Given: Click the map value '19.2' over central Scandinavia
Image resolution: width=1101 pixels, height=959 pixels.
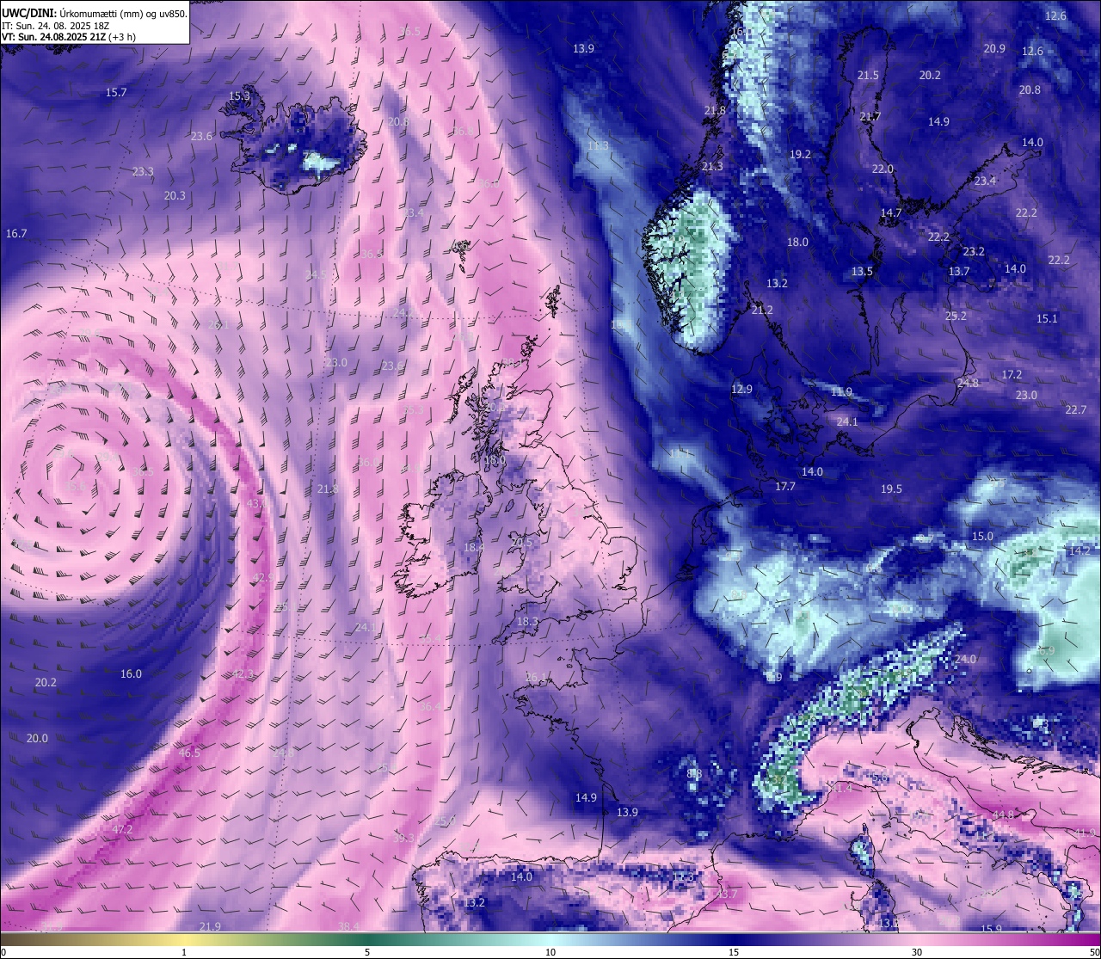Looking at the screenshot, I should (x=800, y=154).
